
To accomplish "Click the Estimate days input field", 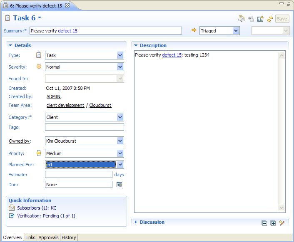I will pos(79,175).
